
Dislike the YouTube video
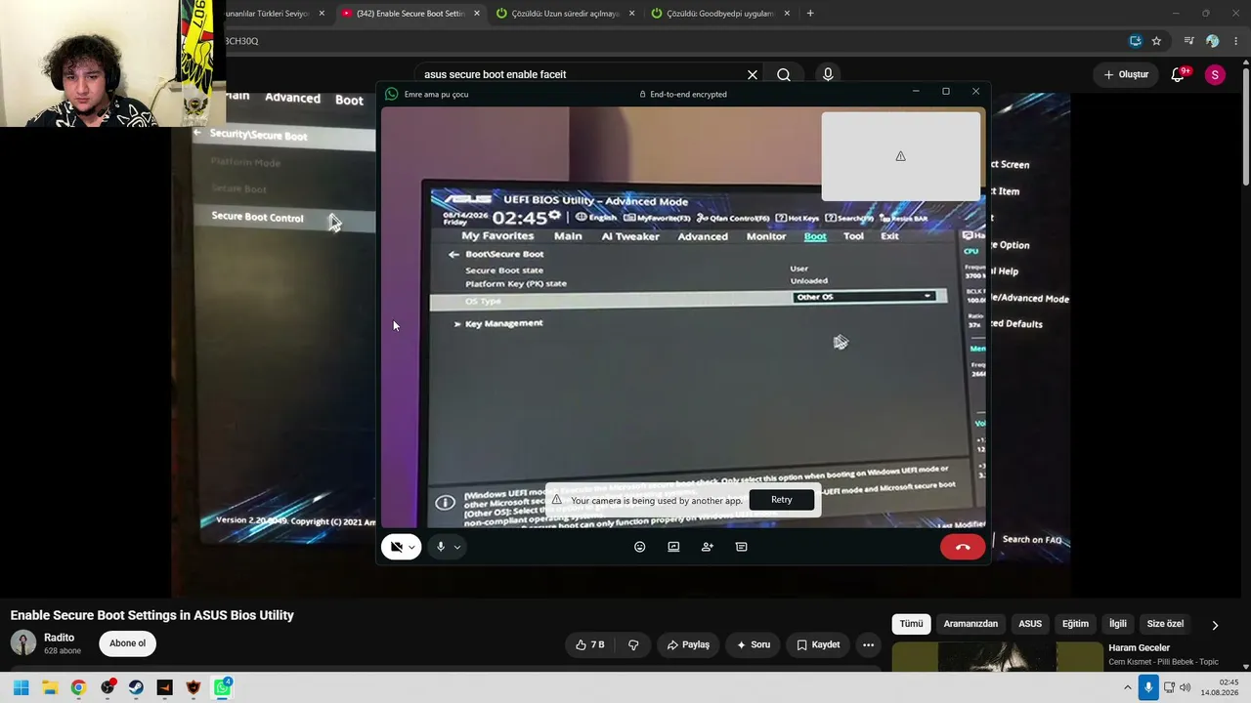click(x=633, y=644)
